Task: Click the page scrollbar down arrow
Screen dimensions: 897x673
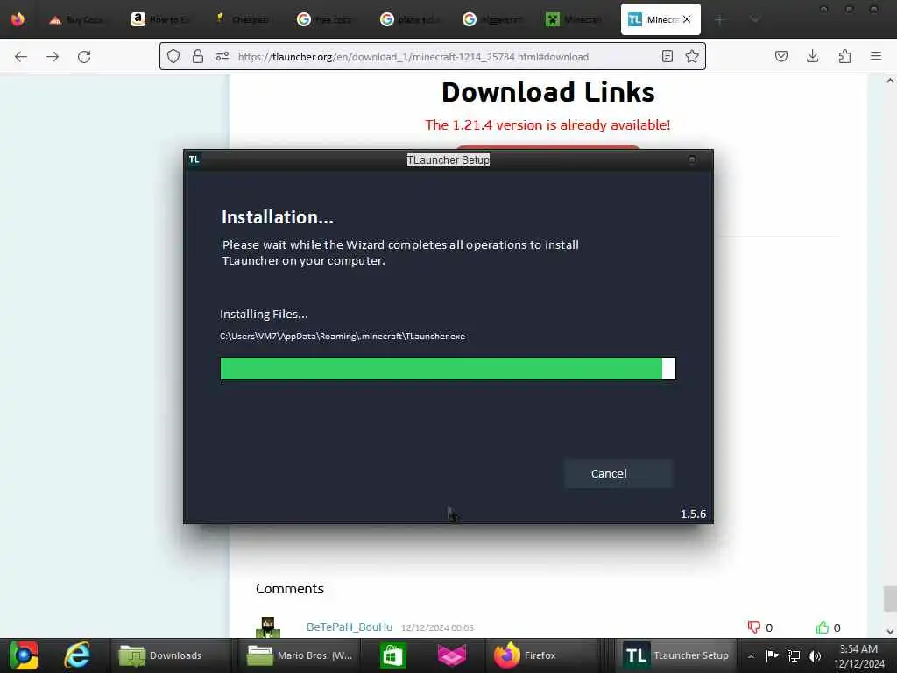Action: click(890, 632)
